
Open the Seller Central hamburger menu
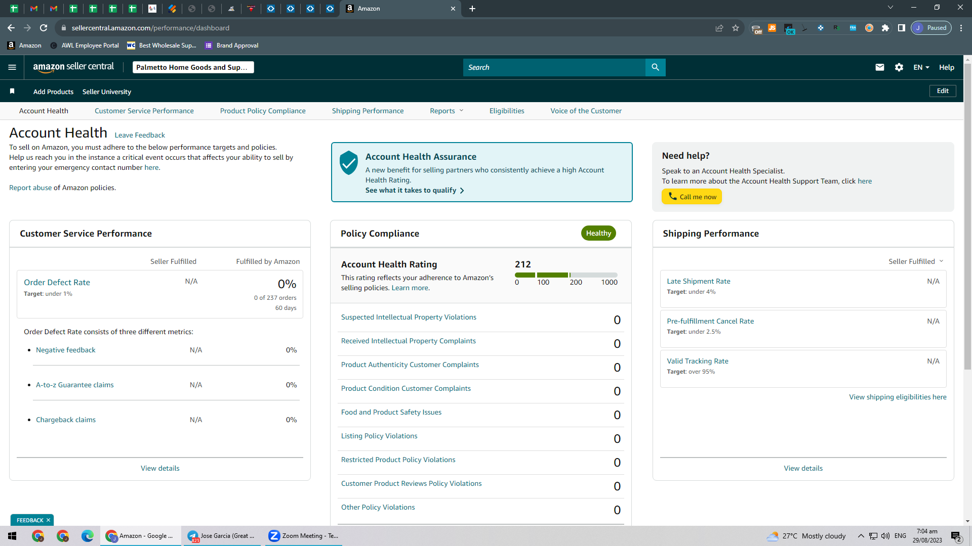click(12, 67)
